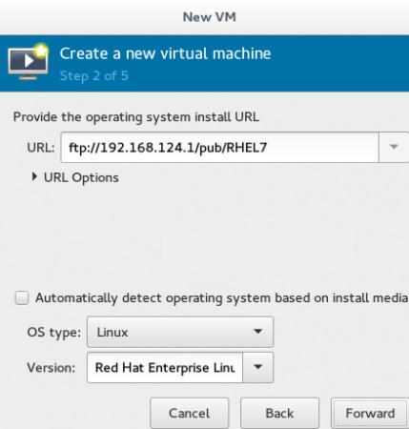Click the New VM title bar
Screen dimensions: 409x429
[x=204, y=17]
